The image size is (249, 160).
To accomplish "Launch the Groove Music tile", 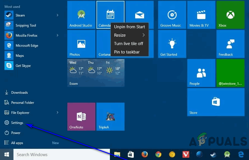I will [x=172, y=15].
